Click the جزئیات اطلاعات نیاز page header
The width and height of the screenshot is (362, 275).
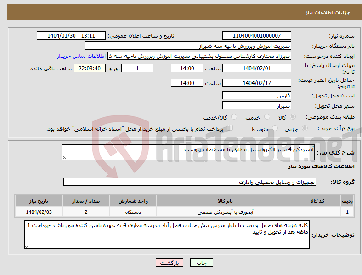point(328,12)
